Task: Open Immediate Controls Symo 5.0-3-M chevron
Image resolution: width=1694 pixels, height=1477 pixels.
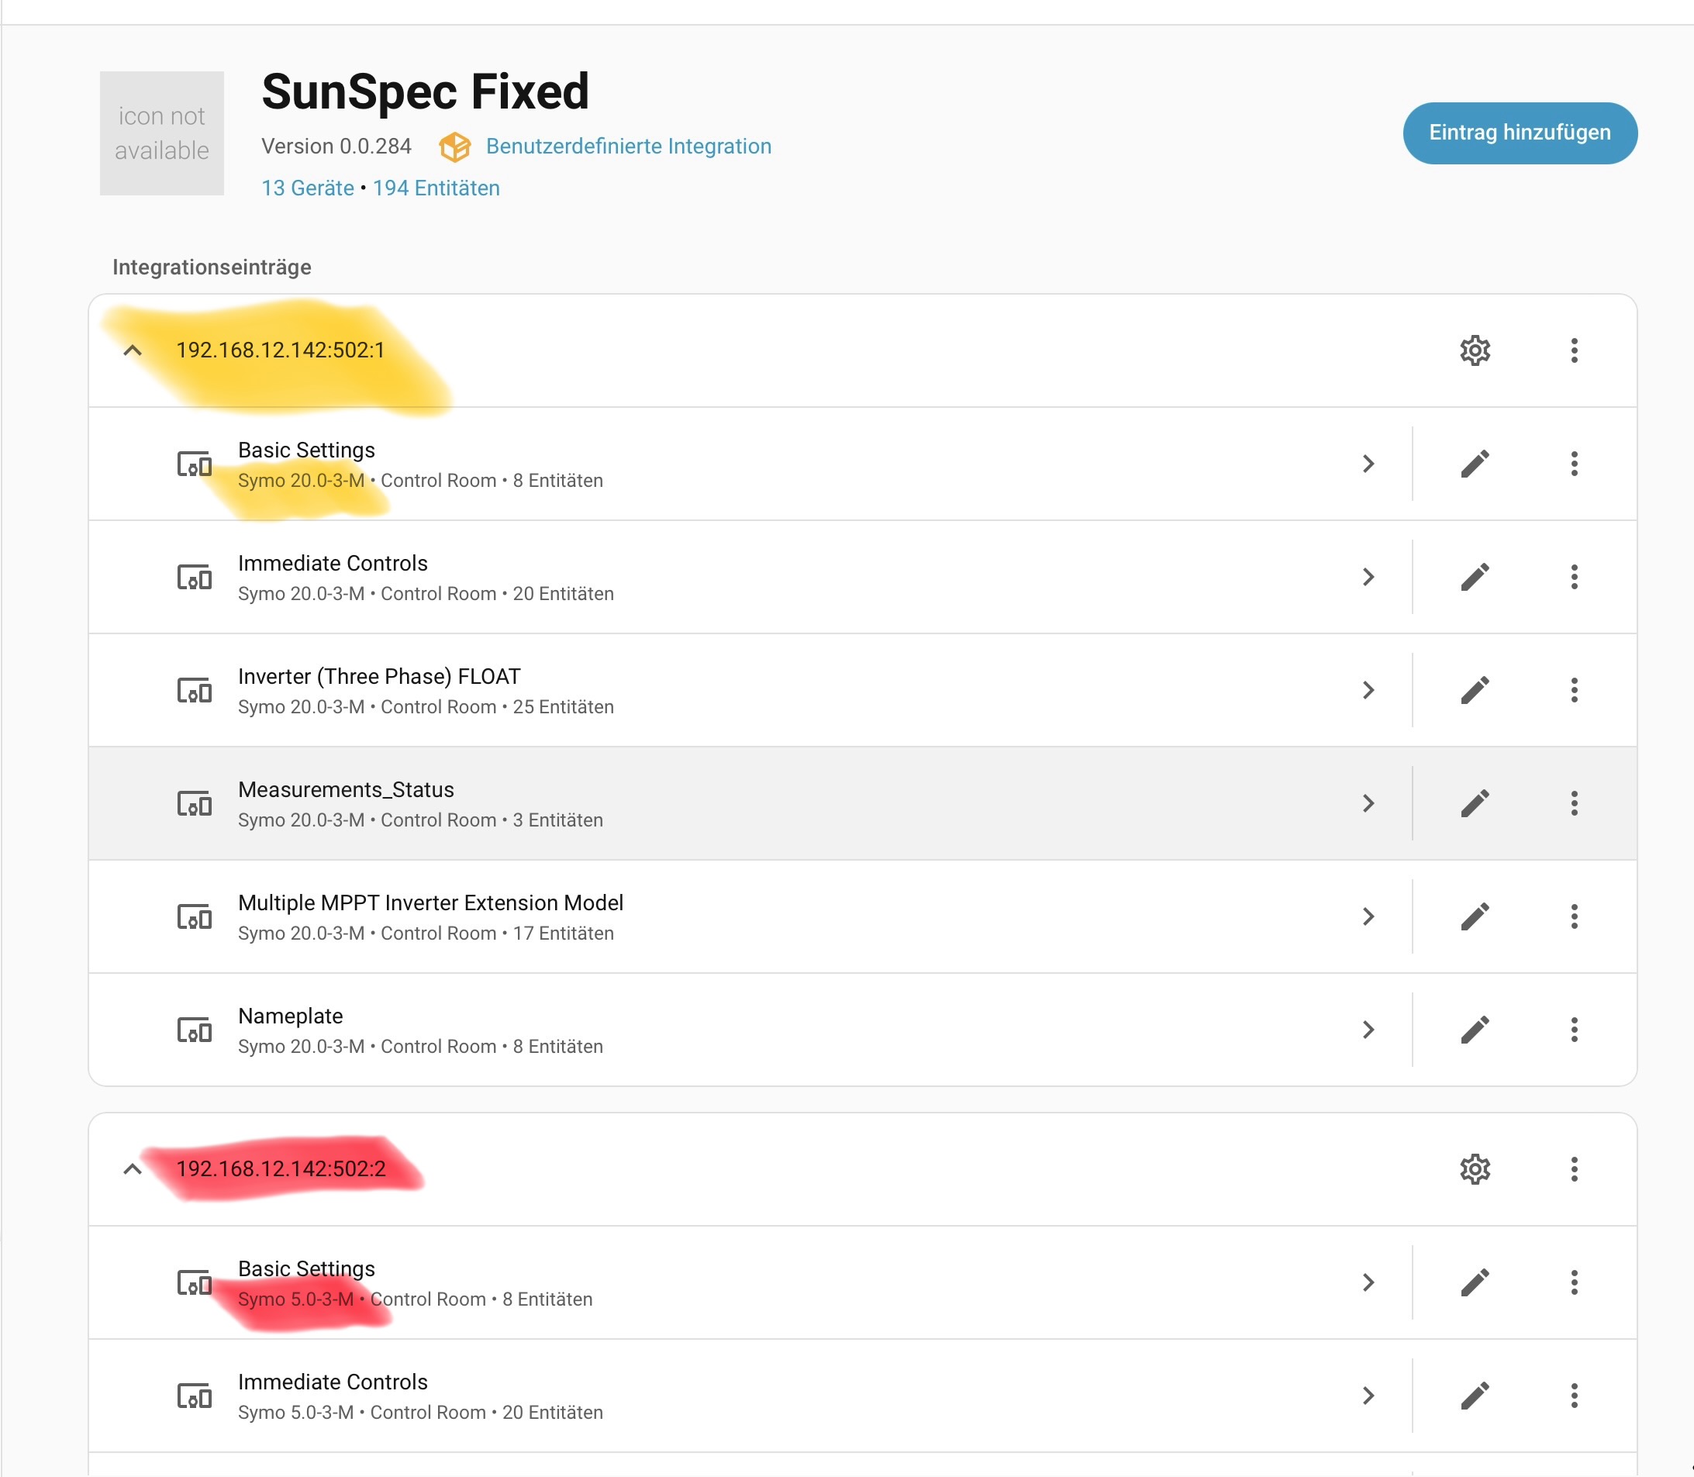Action: [1368, 1396]
